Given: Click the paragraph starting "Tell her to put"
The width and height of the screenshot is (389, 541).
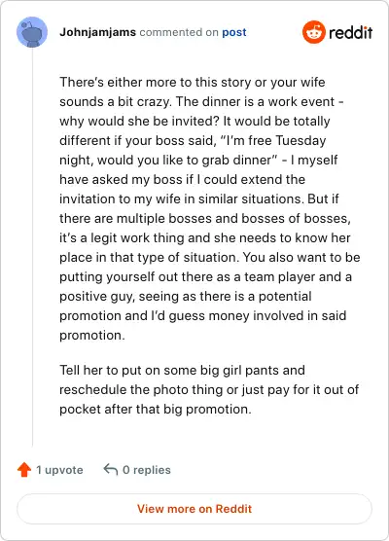Looking at the screenshot, I should [209, 389].
